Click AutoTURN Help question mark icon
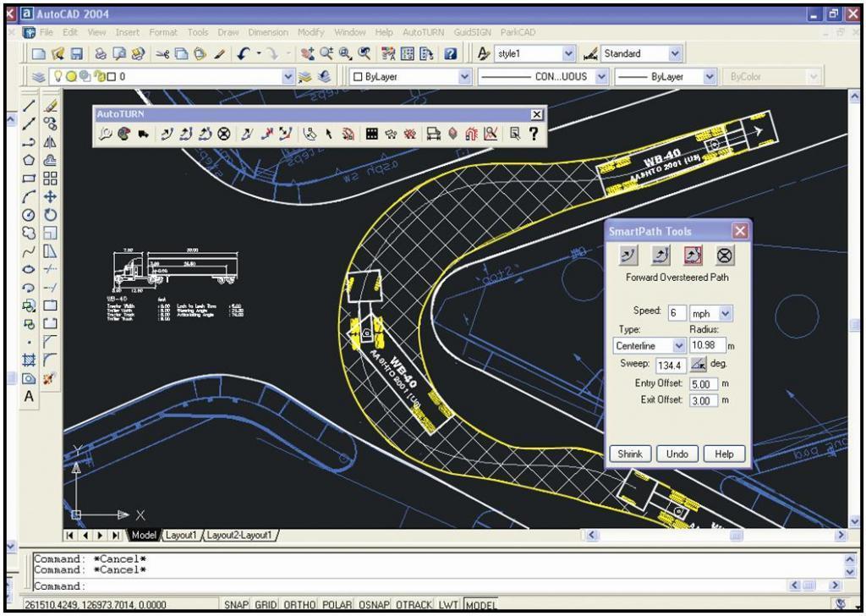Screen dimensions: 866x616 (x=534, y=133)
